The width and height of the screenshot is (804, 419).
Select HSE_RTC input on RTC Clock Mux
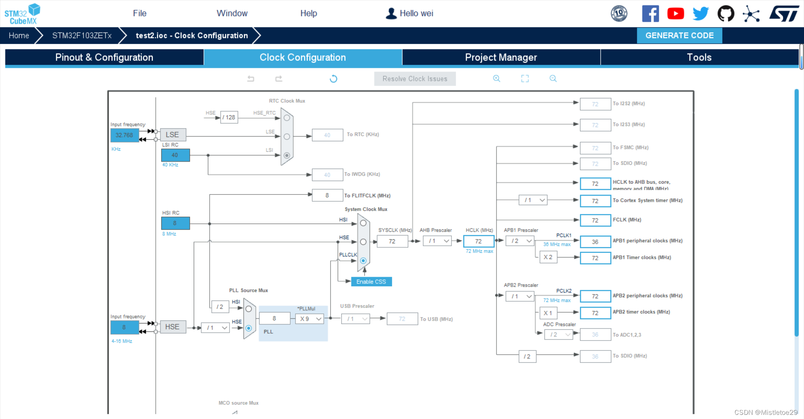point(287,118)
